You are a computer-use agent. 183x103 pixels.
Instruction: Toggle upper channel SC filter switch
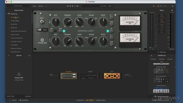tap(112, 17)
